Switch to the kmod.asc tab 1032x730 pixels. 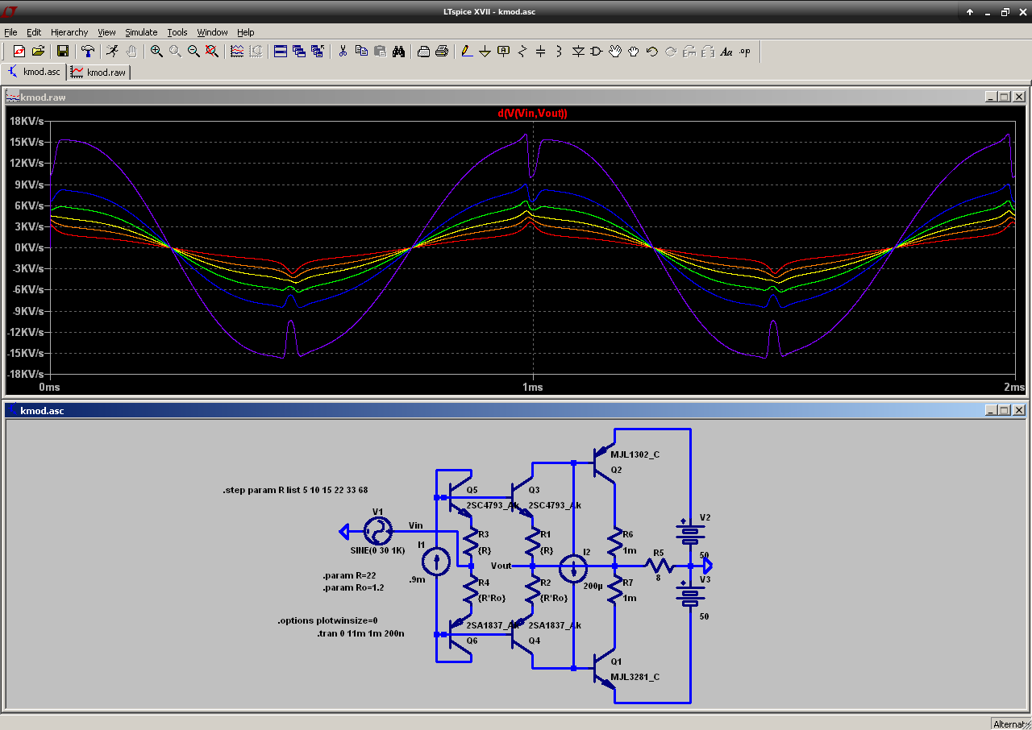[x=34, y=72]
